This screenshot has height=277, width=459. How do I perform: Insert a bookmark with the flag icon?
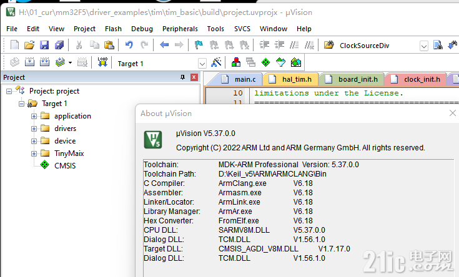click(199, 45)
